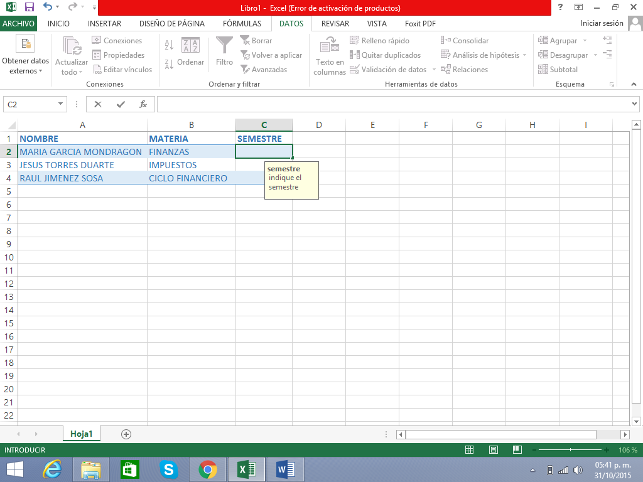Viewport: 643px width, 482px height.
Task: Enable Page Break Preview view
Action: pyautogui.click(x=517, y=450)
